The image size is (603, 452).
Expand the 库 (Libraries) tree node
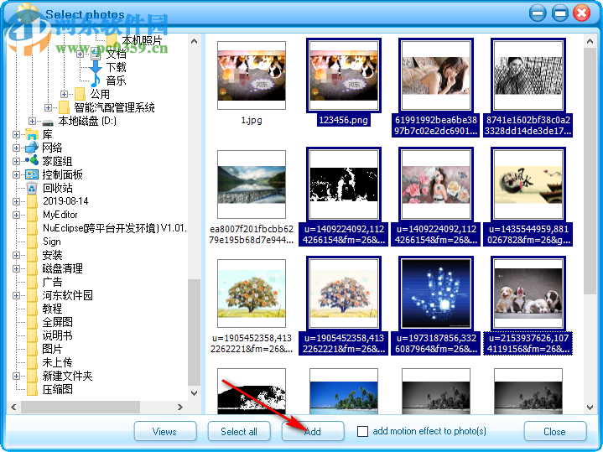16,135
